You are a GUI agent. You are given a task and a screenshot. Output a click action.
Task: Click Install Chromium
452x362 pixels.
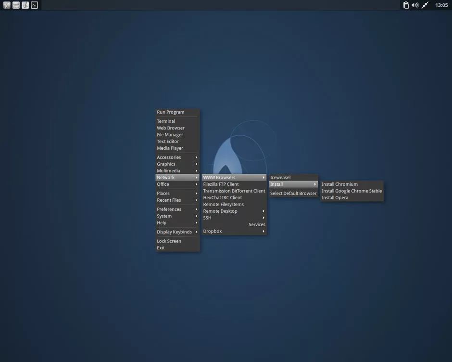click(352, 184)
